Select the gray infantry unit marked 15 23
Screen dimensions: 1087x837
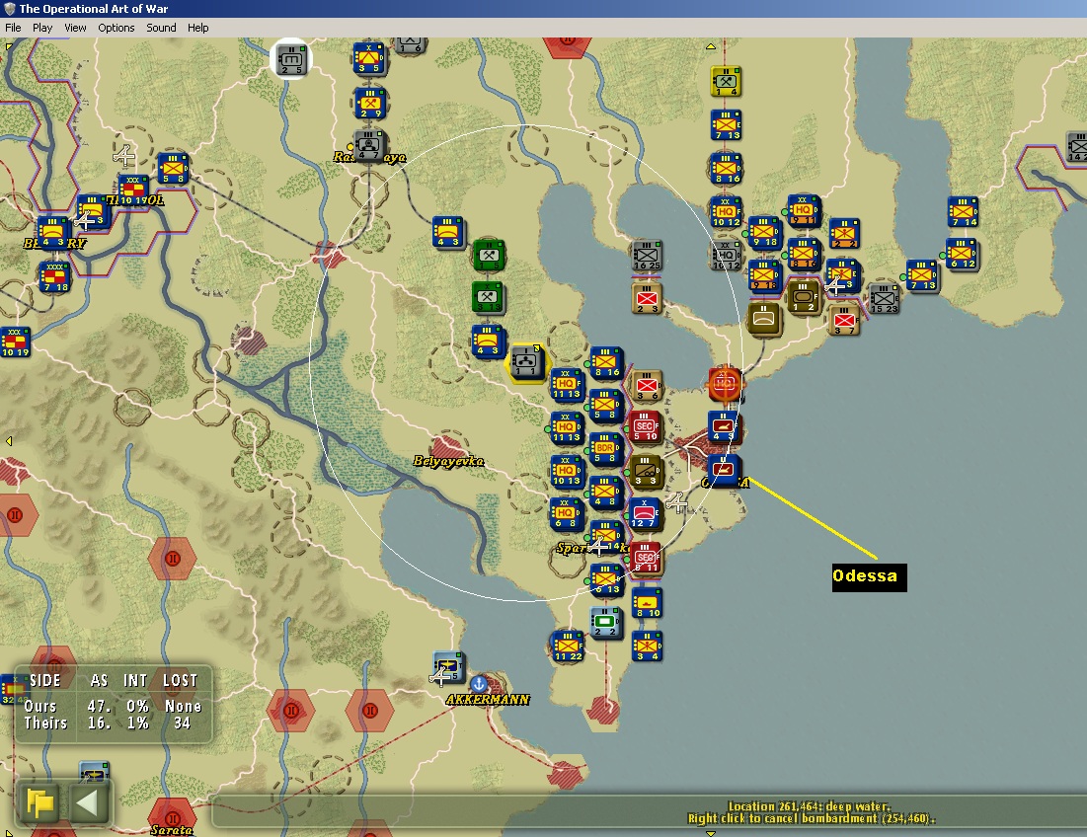(884, 298)
